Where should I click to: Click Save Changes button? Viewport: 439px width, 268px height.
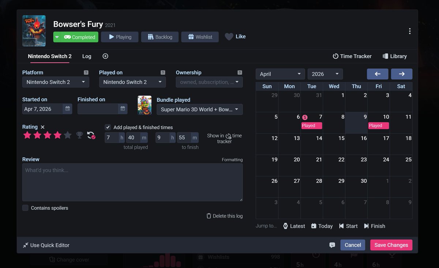coord(391,245)
